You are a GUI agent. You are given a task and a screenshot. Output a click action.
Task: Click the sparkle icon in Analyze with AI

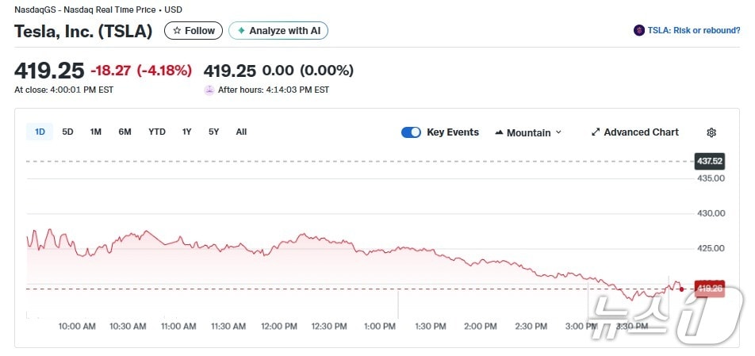click(x=241, y=31)
